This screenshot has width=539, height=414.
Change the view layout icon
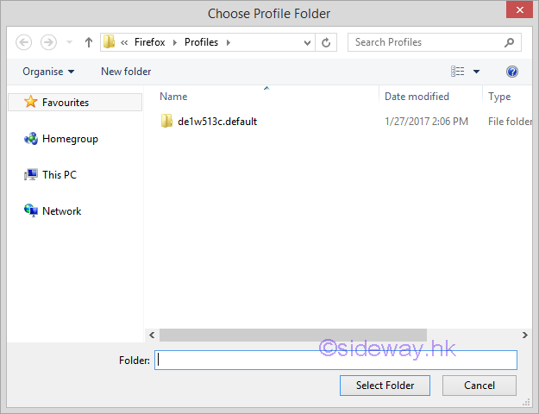coord(458,72)
